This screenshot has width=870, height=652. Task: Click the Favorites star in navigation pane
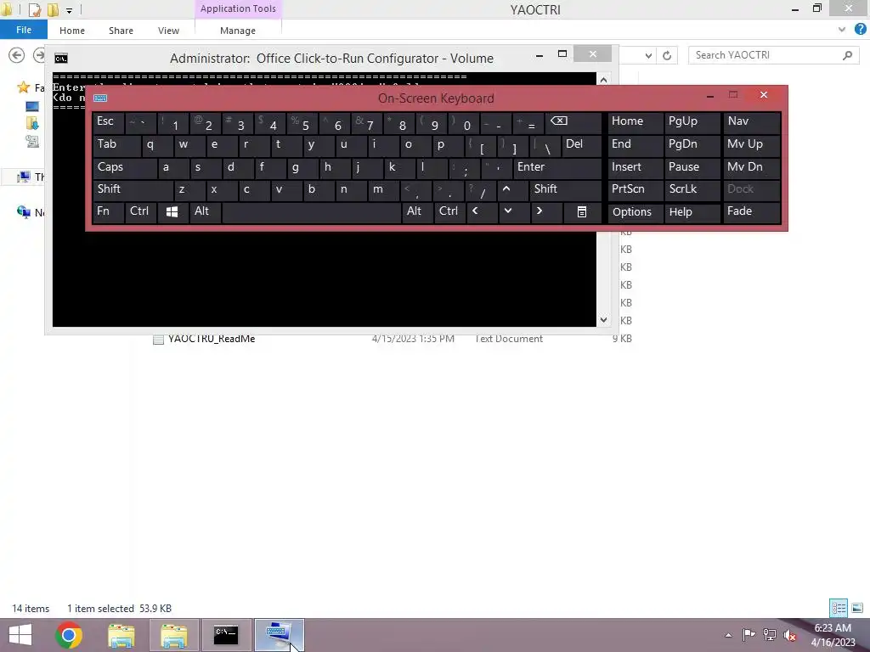coord(23,87)
